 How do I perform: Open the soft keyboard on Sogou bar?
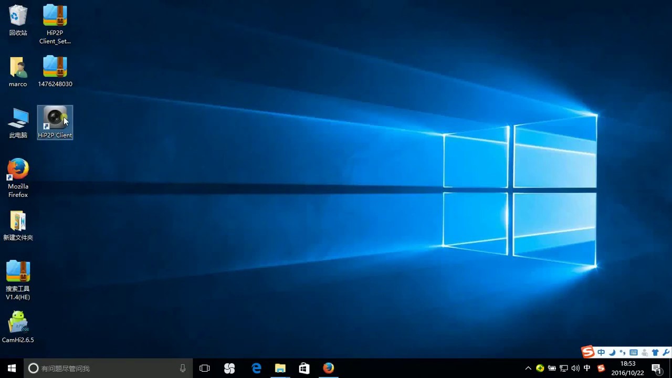(634, 353)
